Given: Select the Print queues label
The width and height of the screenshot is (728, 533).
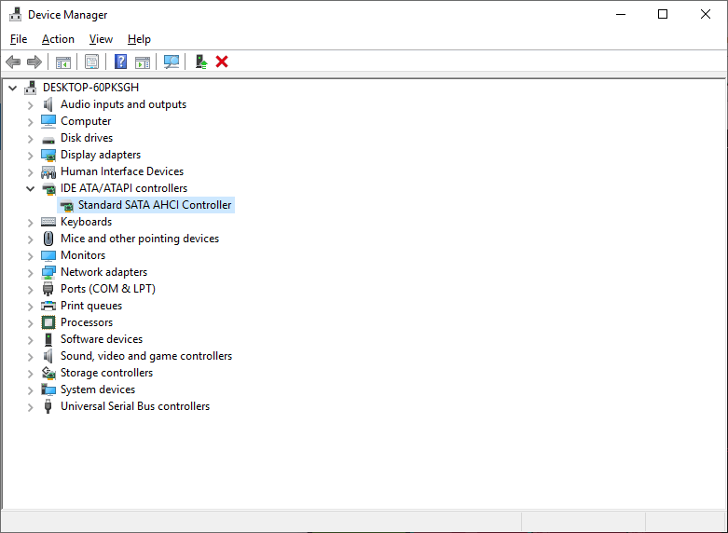Looking at the screenshot, I should click(91, 306).
